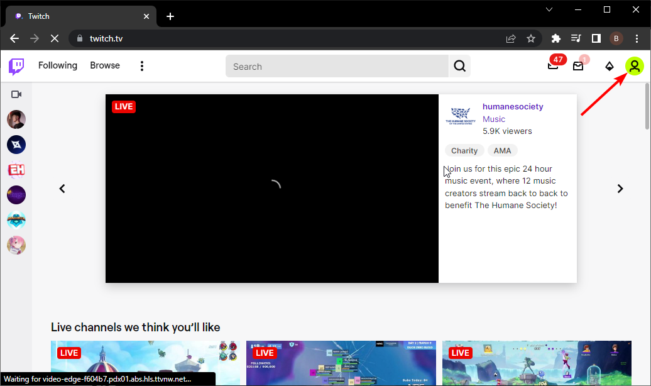Click the Bits gem icon
This screenshot has height=386, width=651.
pos(609,66)
